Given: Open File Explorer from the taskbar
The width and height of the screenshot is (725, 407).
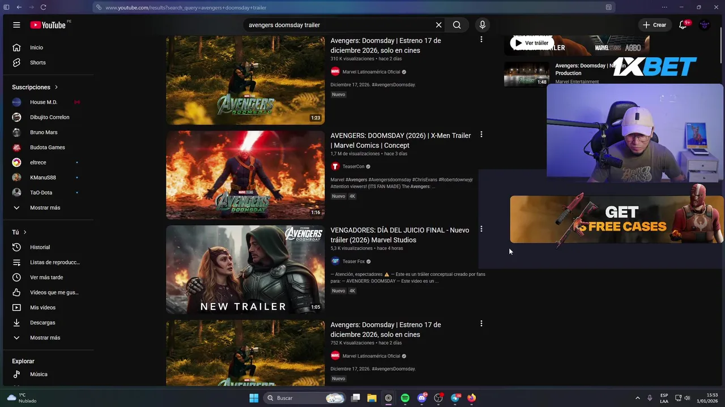Looking at the screenshot, I should tap(372, 398).
